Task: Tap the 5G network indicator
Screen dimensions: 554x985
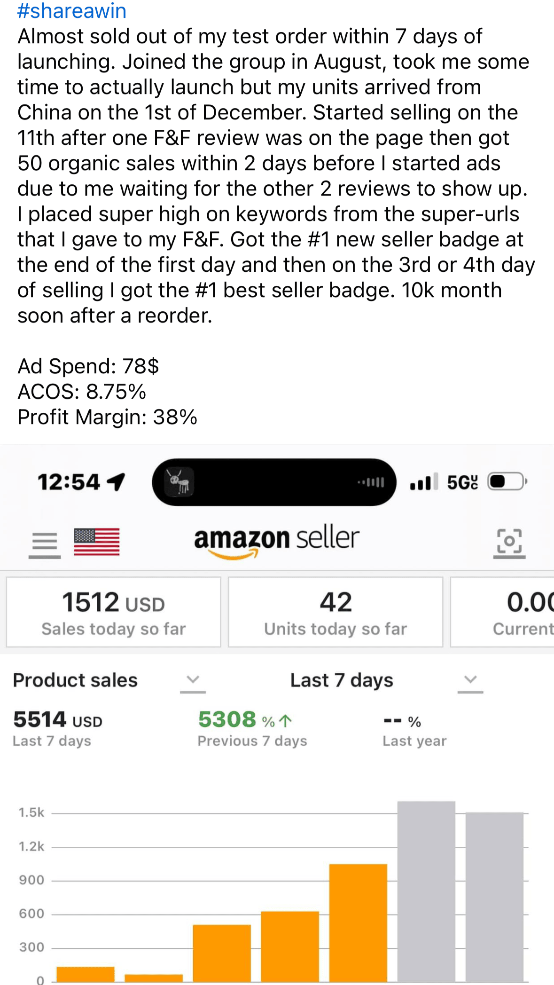Action: [462, 482]
